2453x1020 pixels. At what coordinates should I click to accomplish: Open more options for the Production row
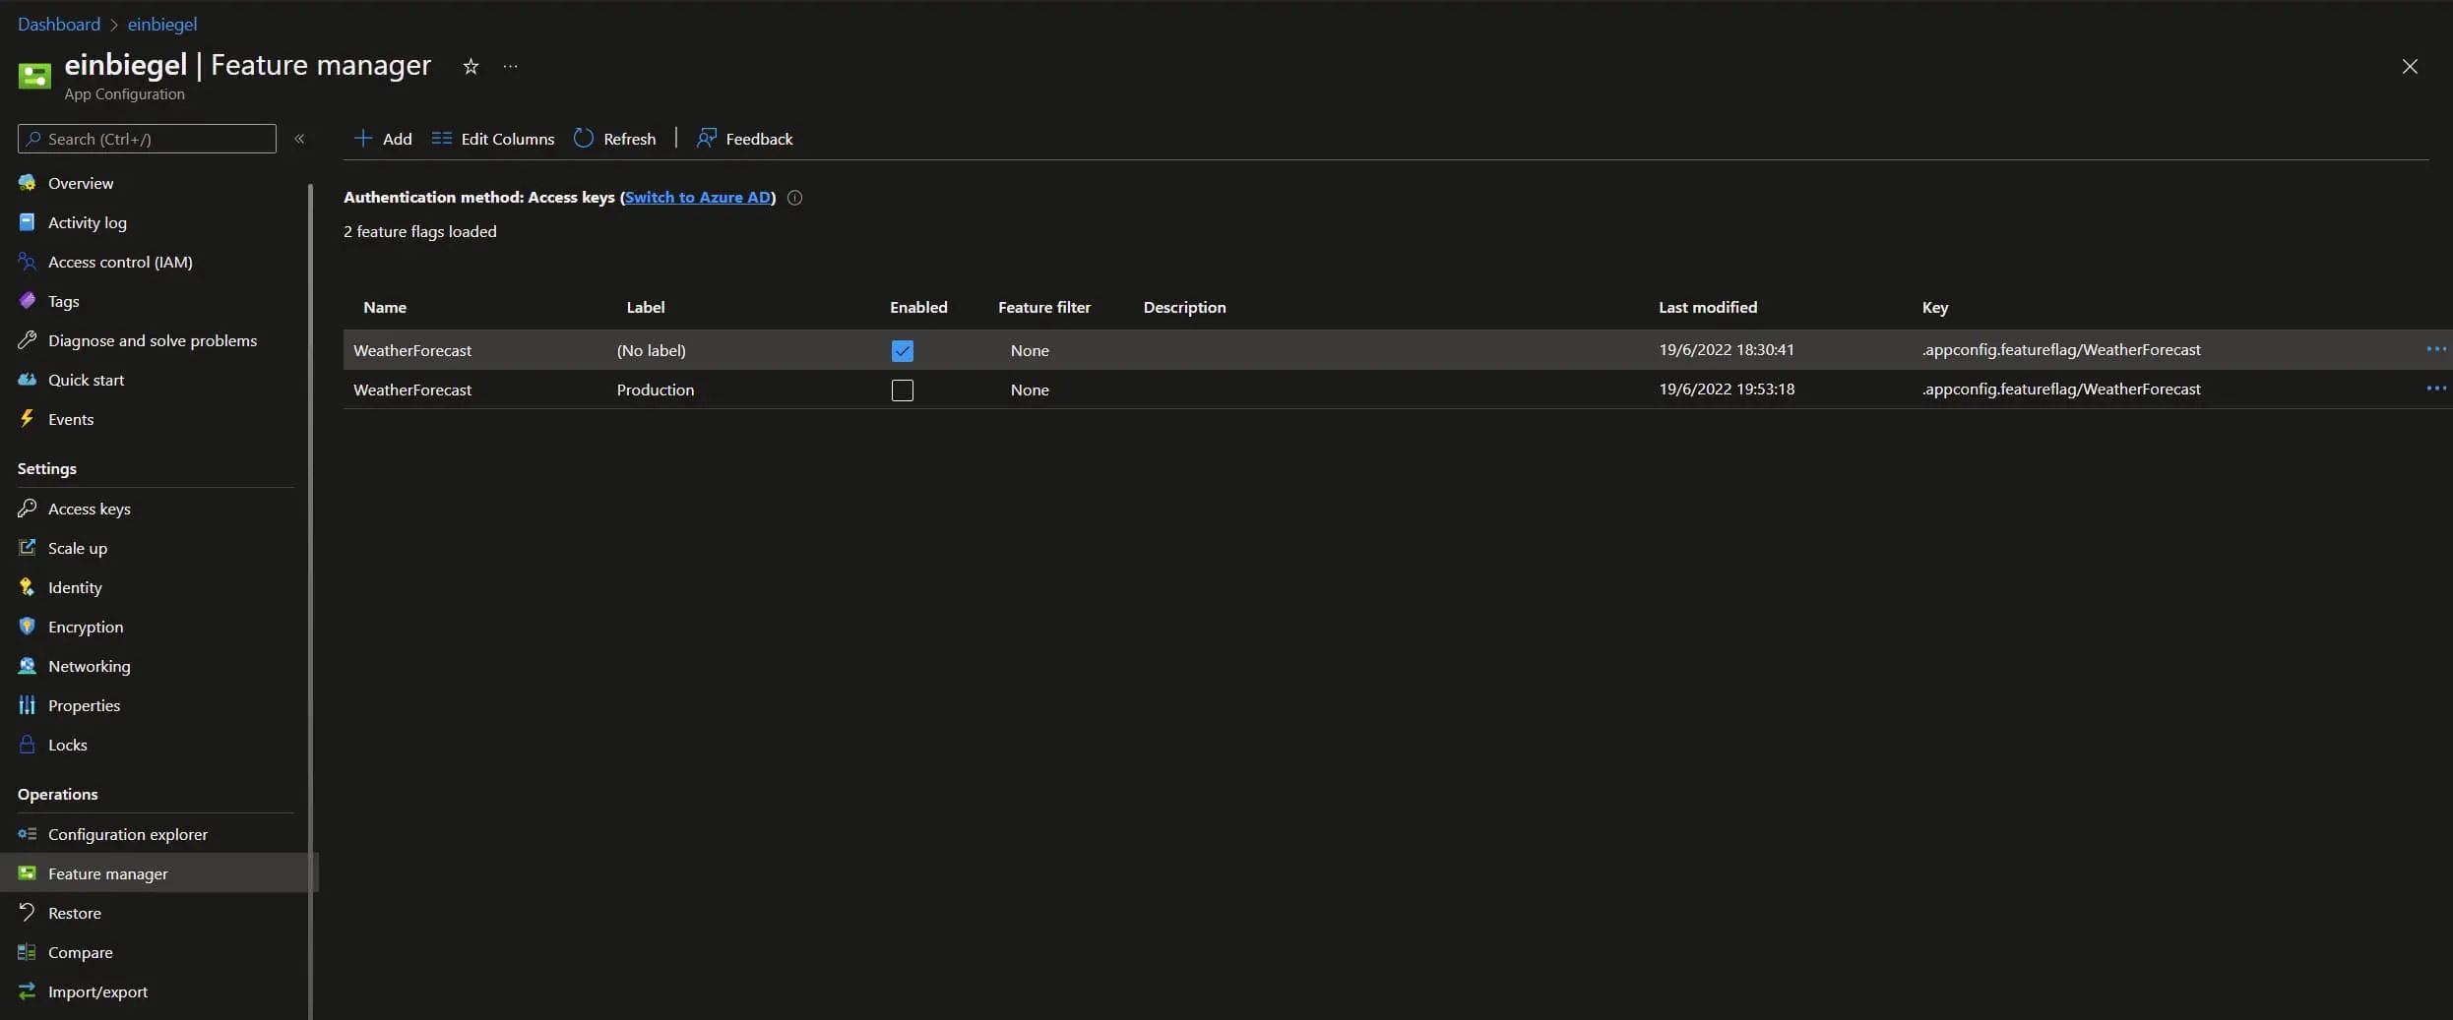2435,389
